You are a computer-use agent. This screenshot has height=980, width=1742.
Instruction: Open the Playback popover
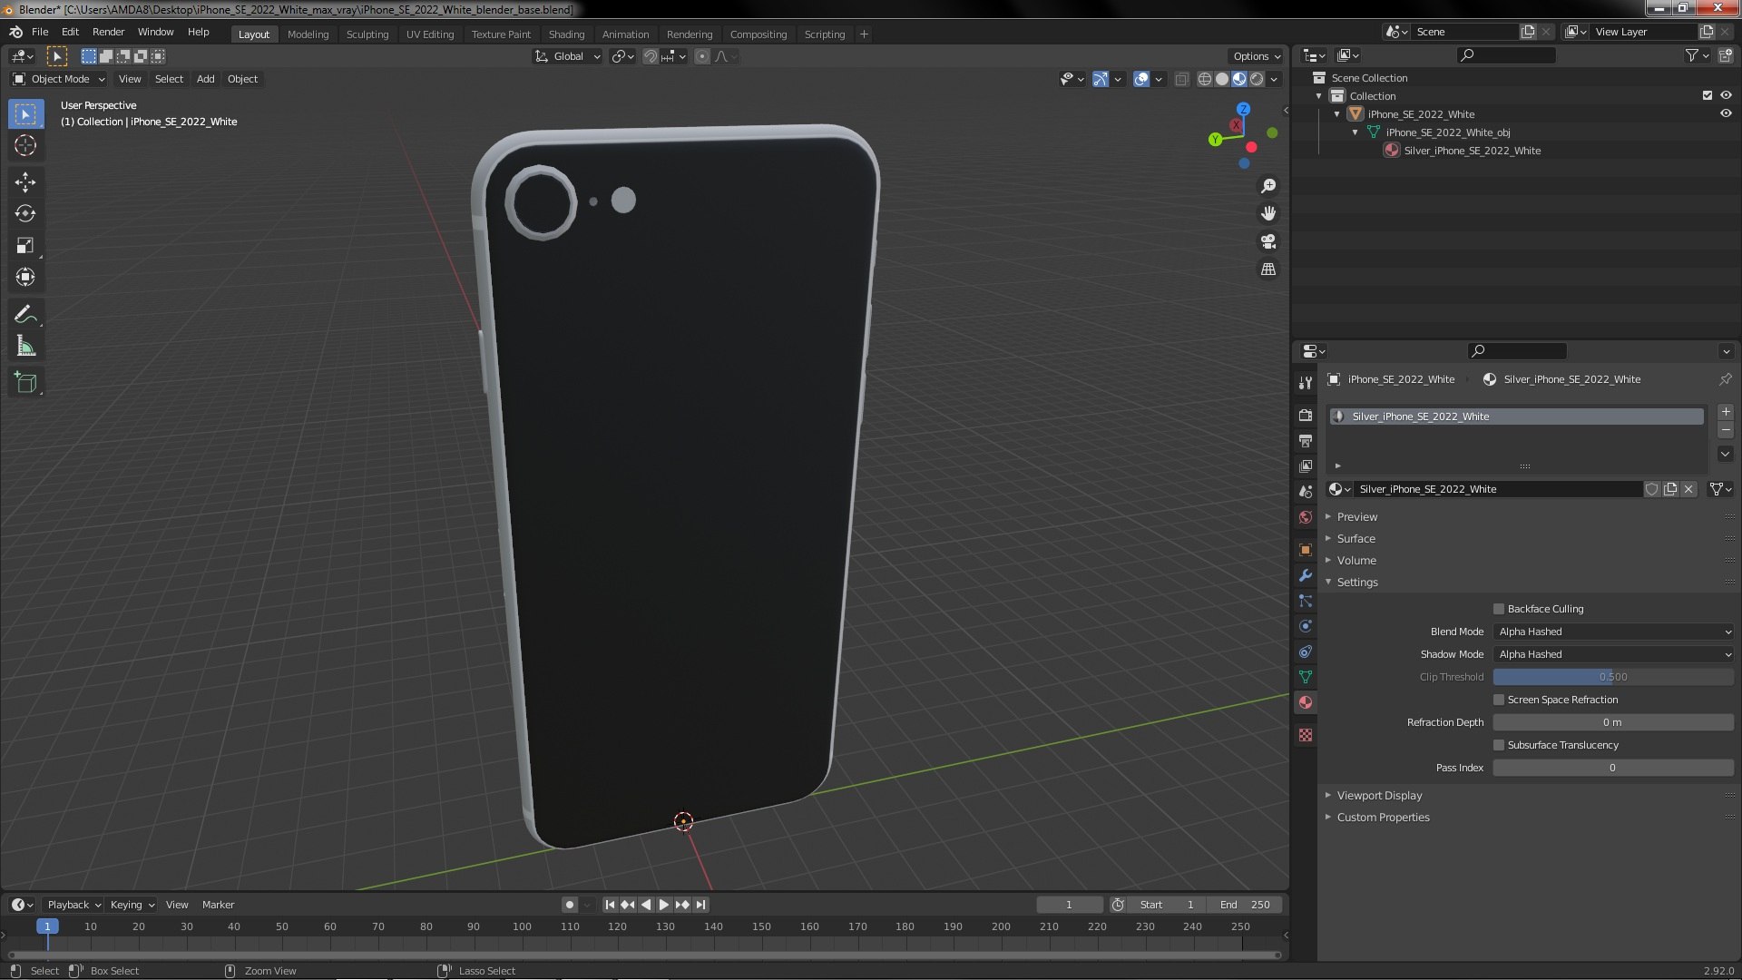(x=73, y=905)
